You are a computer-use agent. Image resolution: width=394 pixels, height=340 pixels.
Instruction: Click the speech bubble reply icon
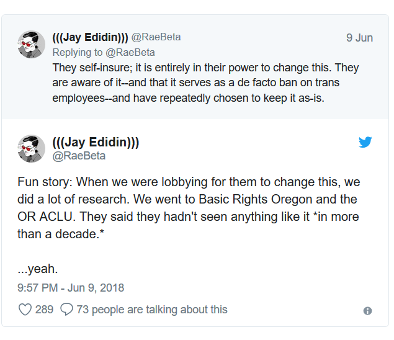click(67, 309)
